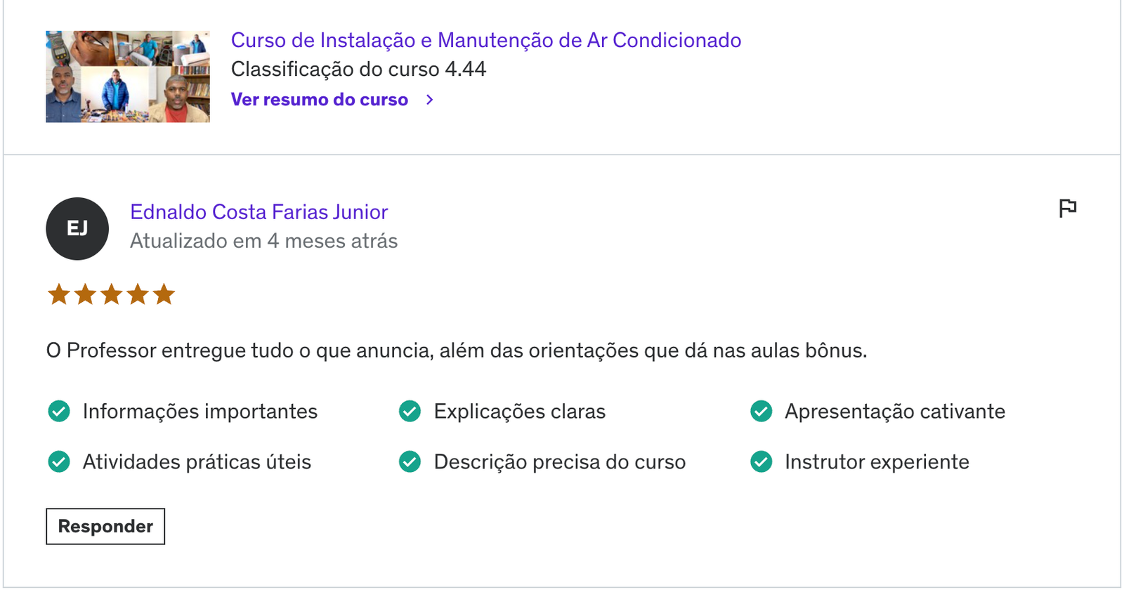The width and height of the screenshot is (1124, 590).
Task: Click the course thumbnail image
Action: (128, 77)
